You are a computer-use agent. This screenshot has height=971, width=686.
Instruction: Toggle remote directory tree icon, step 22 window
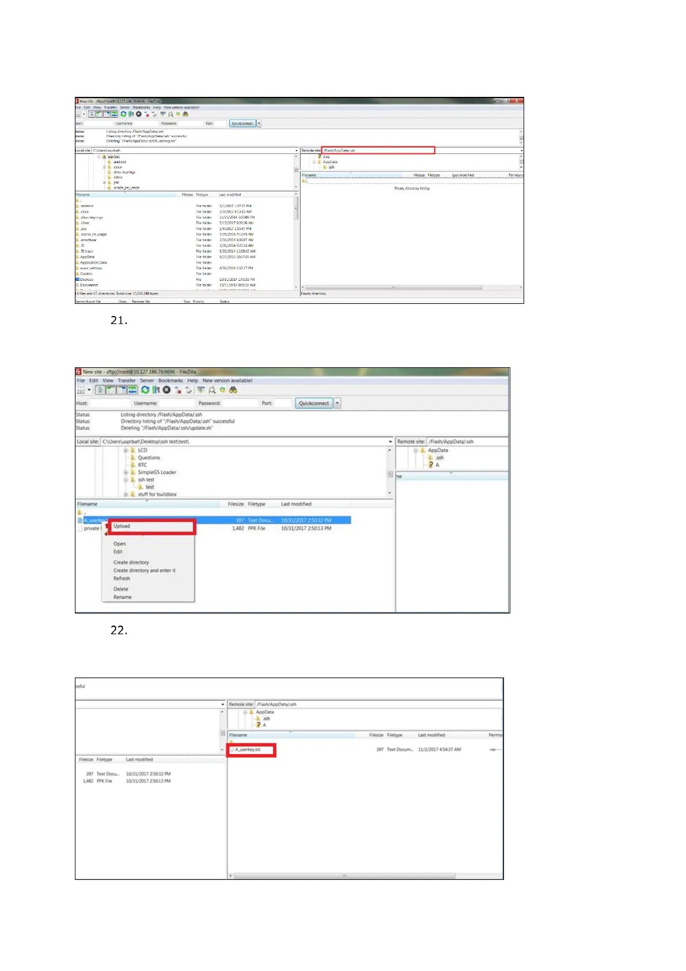coord(122,390)
